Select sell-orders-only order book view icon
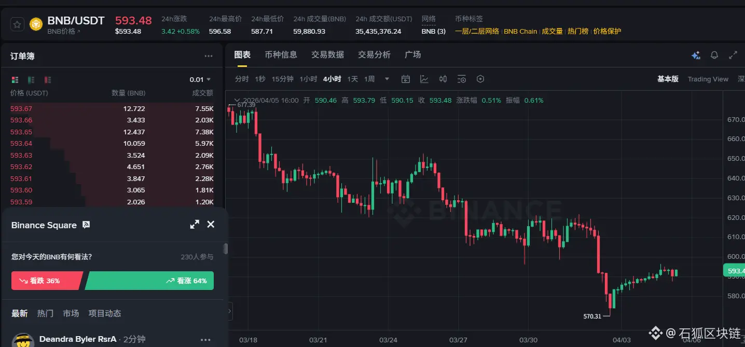Screen dimensions: 745x347 click(48, 80)
